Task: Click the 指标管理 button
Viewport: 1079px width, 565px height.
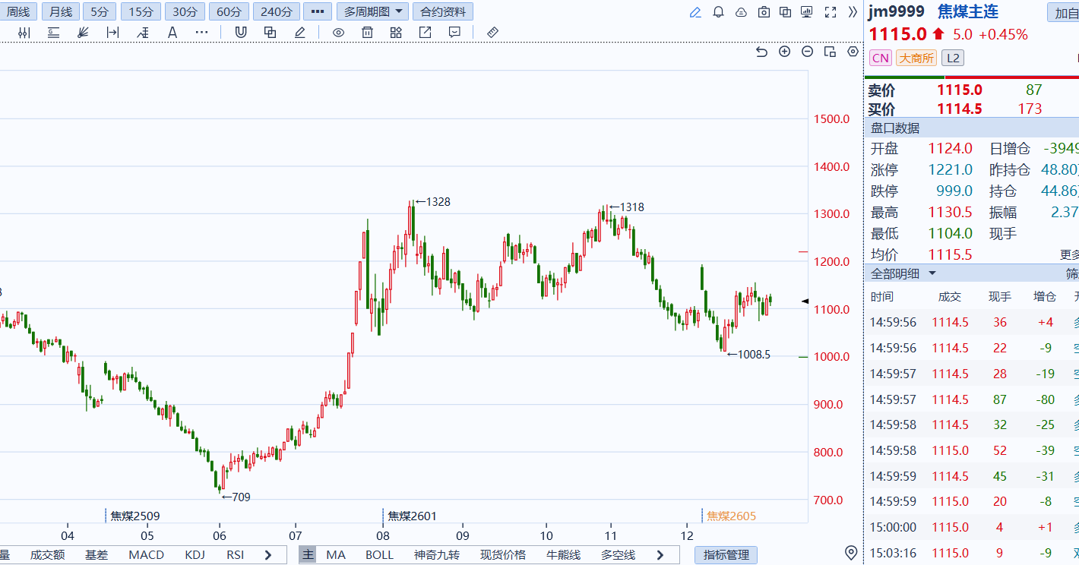Action: click(726, 555)
